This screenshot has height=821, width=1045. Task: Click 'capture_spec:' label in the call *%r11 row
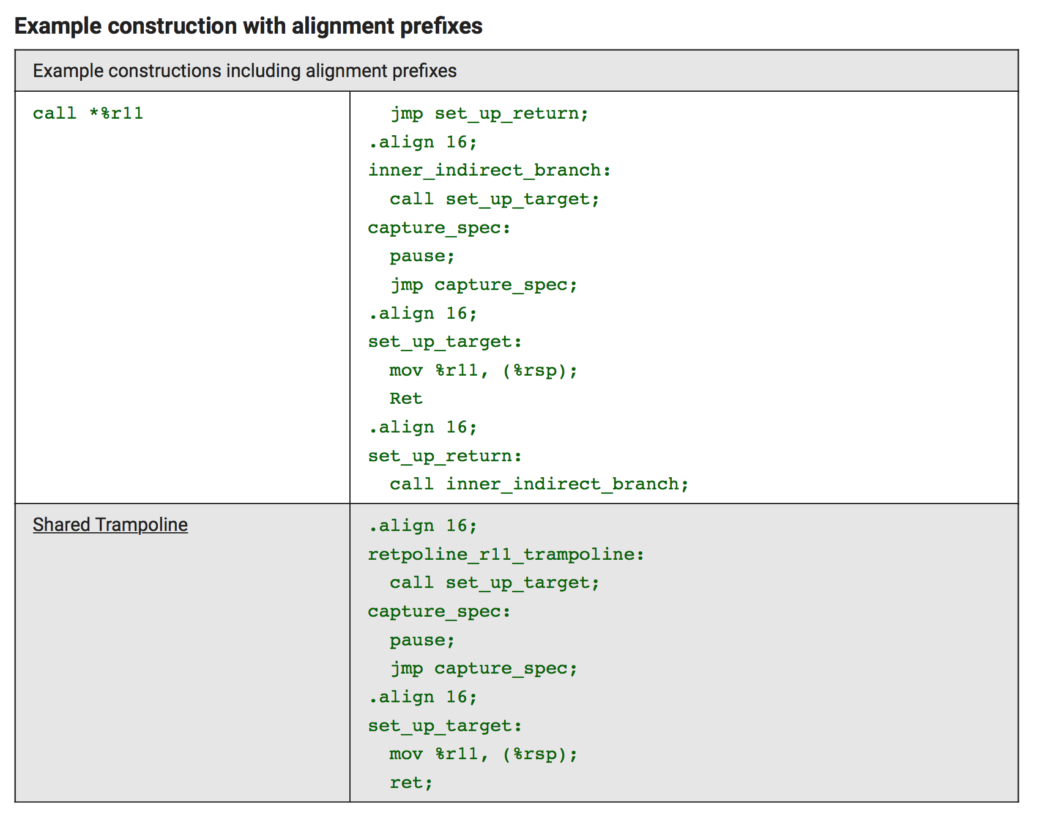(439, 228)
